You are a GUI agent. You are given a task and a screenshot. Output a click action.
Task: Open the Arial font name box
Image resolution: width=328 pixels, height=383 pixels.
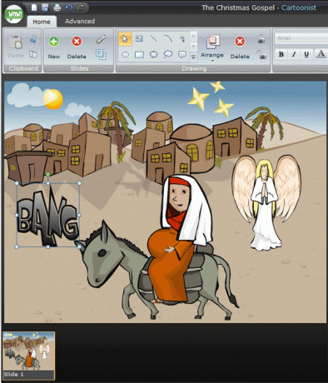coord(301,38)
